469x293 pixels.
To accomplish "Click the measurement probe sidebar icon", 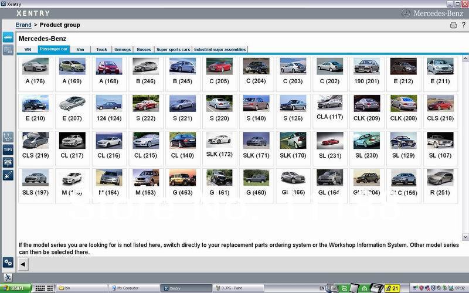I will [8, 175].
